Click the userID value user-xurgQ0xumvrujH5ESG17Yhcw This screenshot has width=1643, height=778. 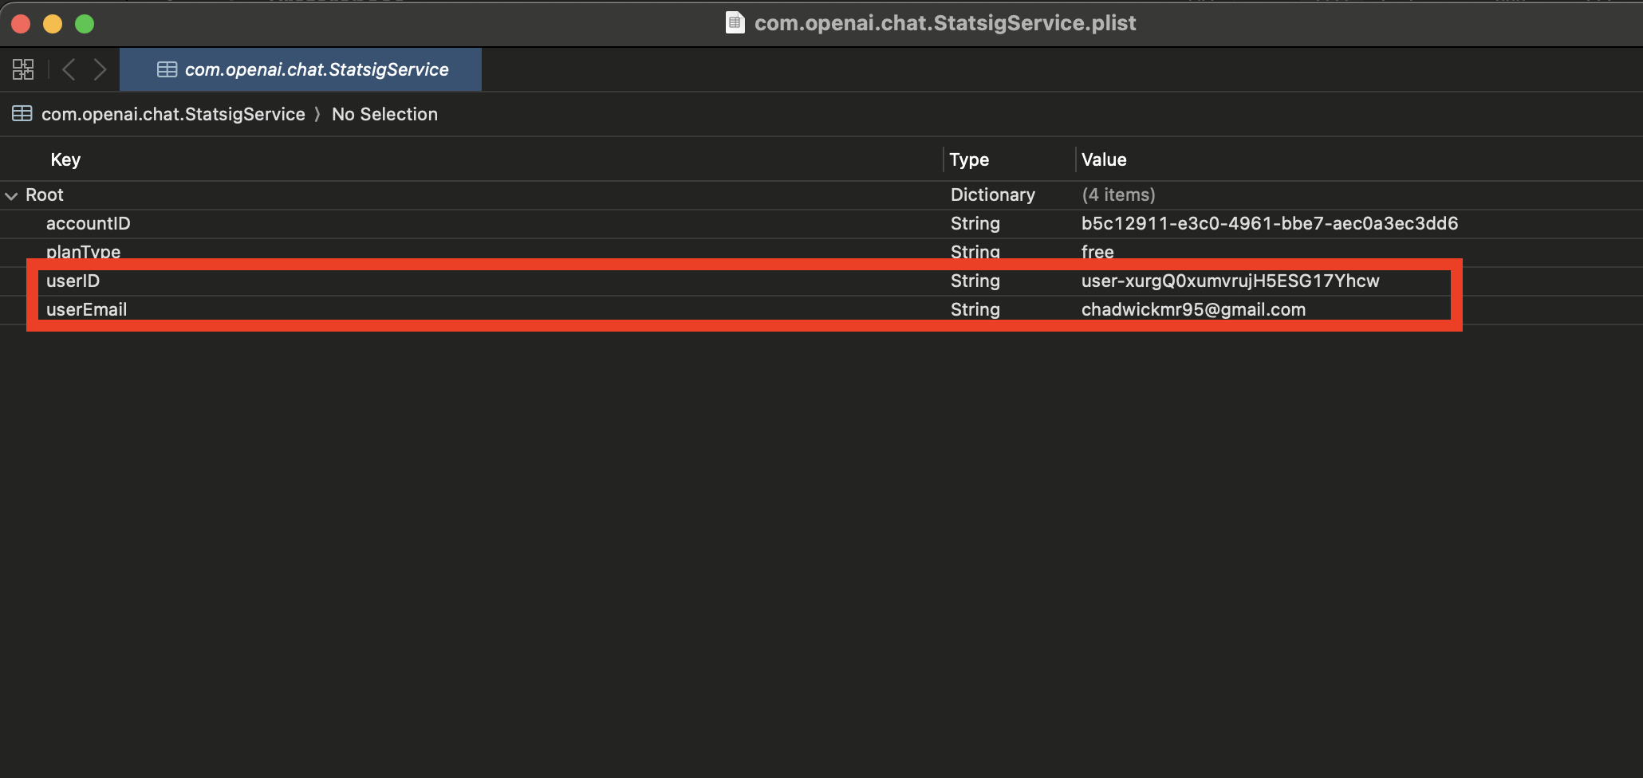point(1231,281)
